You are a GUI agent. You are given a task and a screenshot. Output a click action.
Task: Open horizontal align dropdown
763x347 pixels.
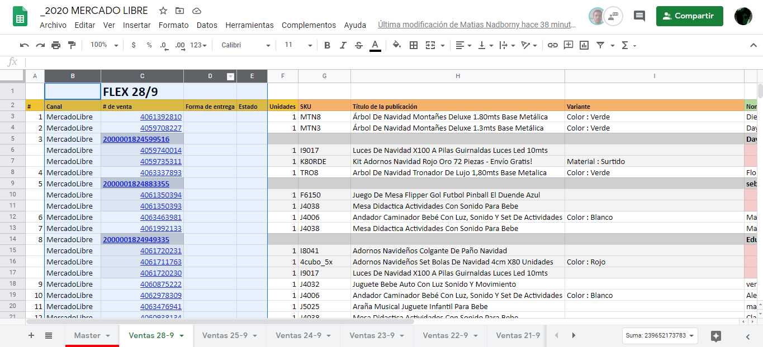click(463, 45)
